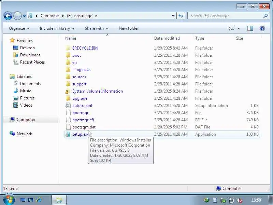
Task: Open Desktop in Favorites
Action: (x=27, y=48)
